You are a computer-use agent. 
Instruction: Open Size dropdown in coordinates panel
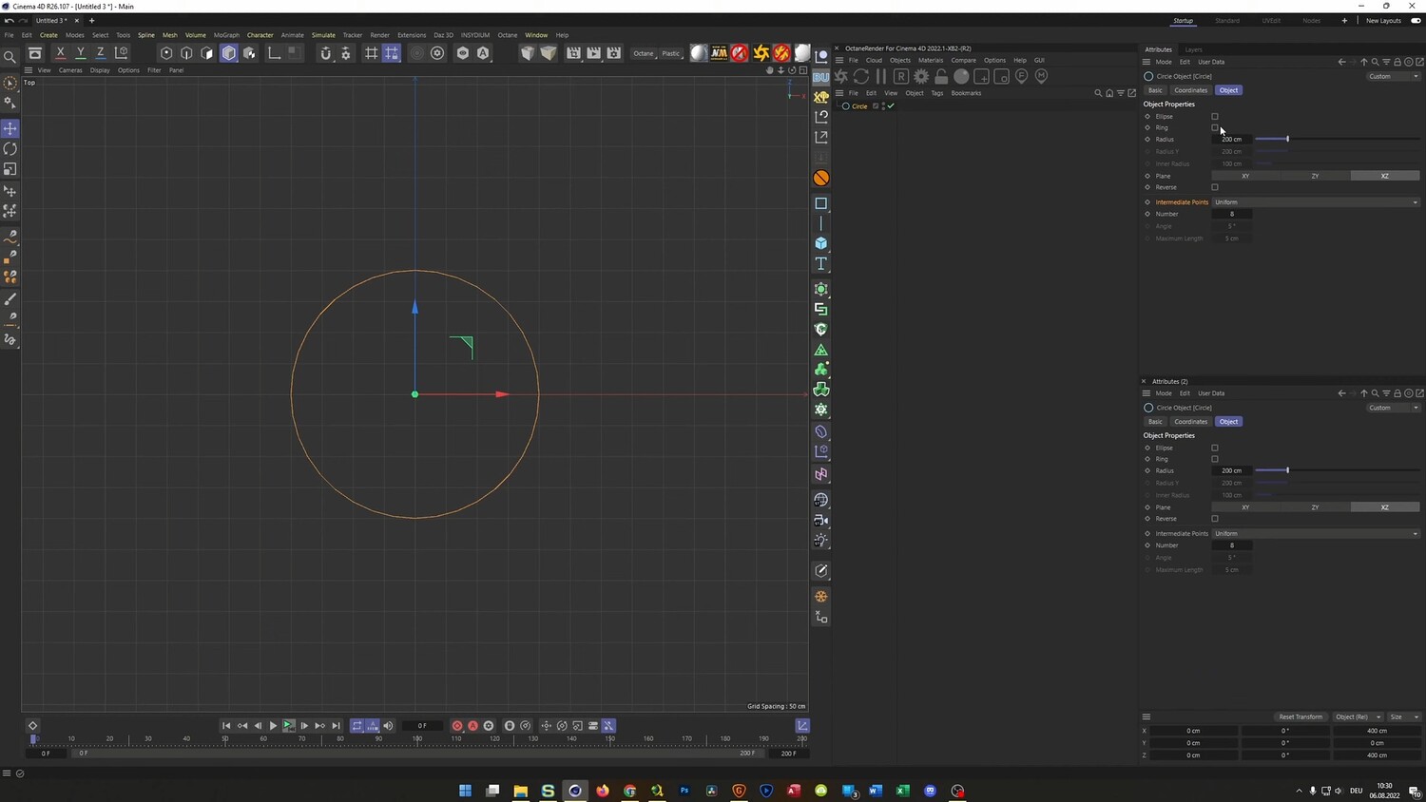tap(1404, 716)
